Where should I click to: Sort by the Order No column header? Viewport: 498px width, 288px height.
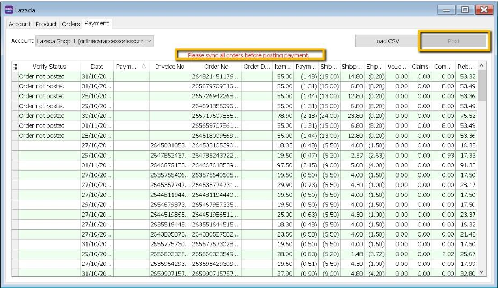click(x=216, y=67)
